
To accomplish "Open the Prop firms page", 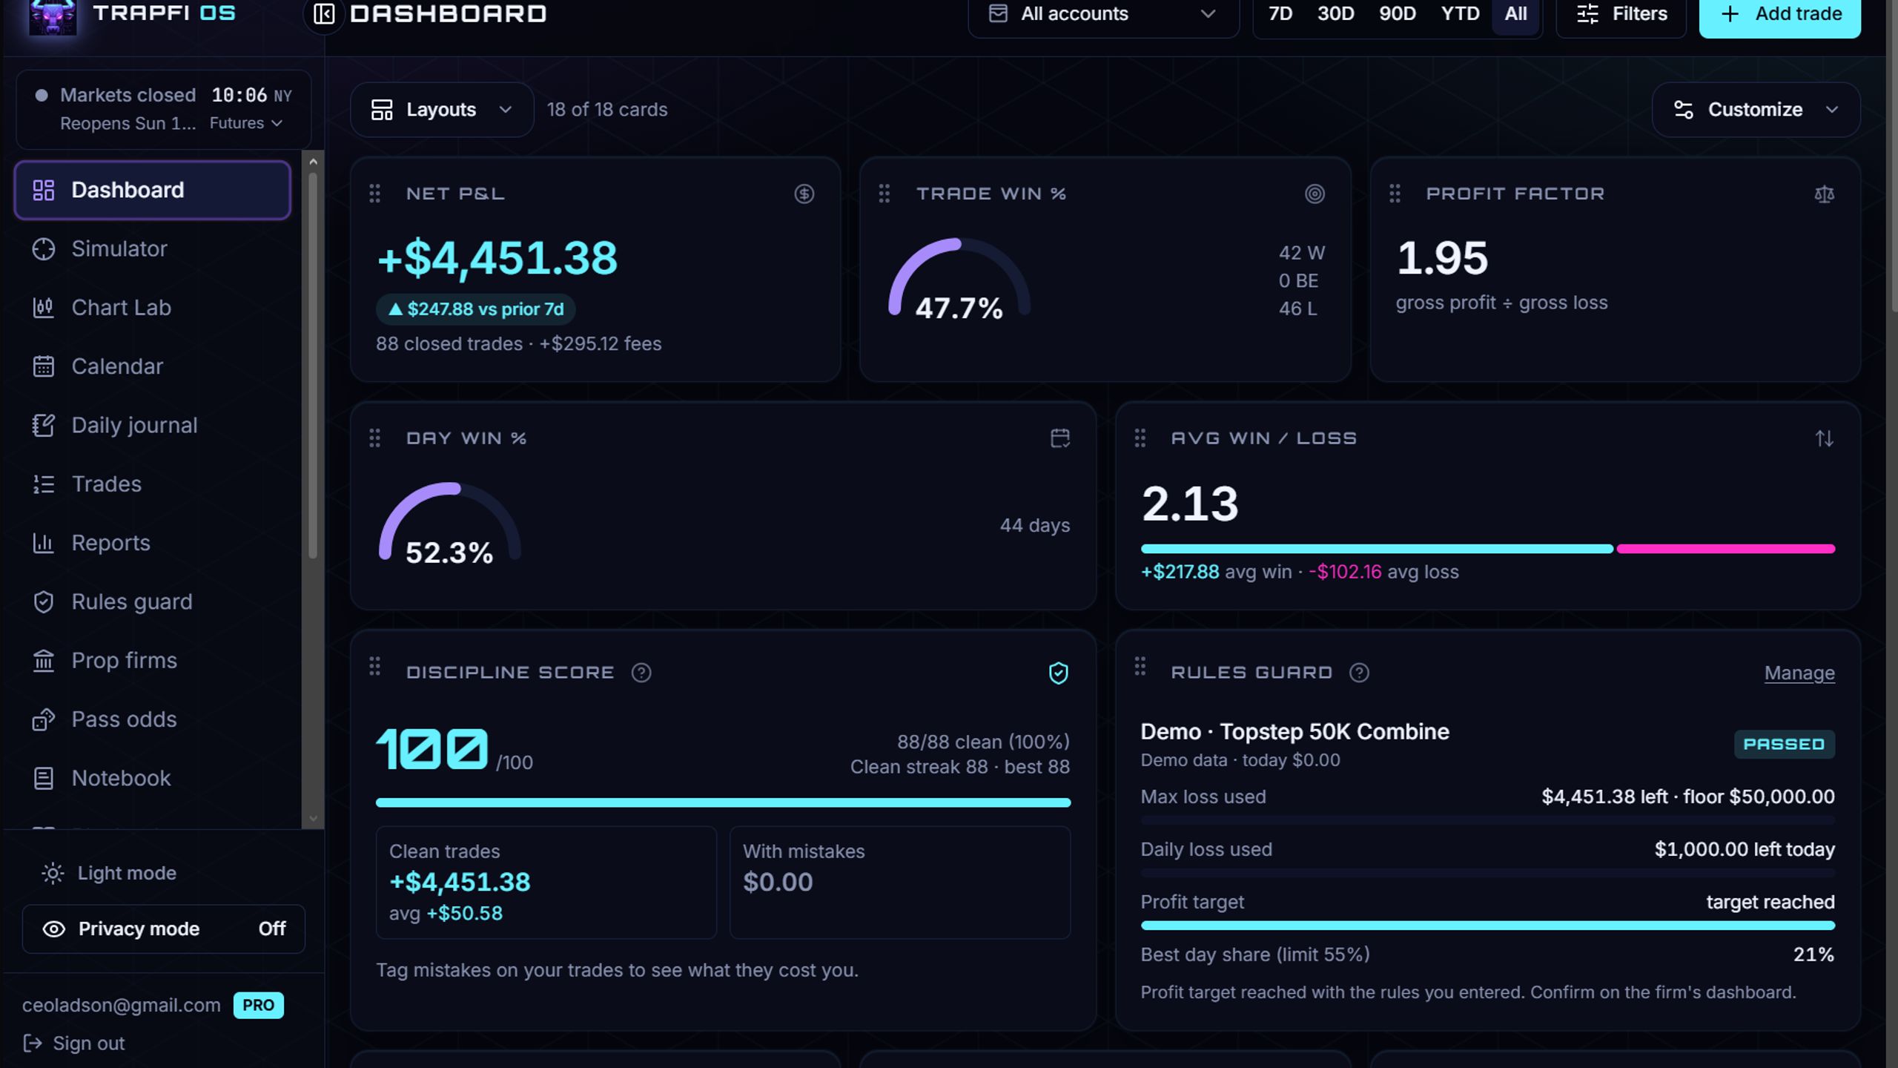I will pyautogui.click(x=152, y=661).
